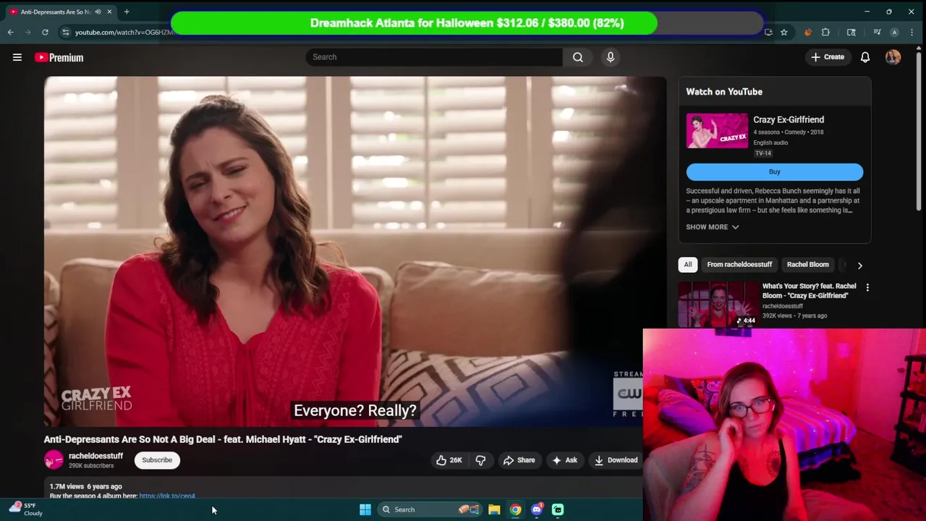Open File Explorer from taskbar
Image resolution: width=926 pixels, height=521 pixels.
pos(494,509)
